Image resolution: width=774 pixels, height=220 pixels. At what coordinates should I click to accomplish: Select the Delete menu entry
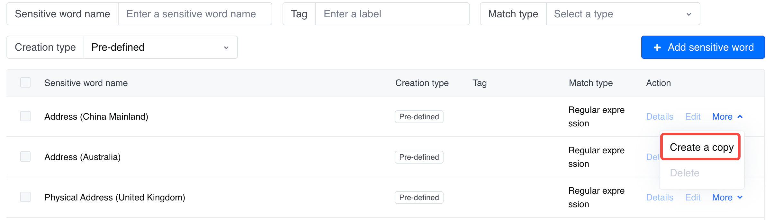click(x=685, y=173)
